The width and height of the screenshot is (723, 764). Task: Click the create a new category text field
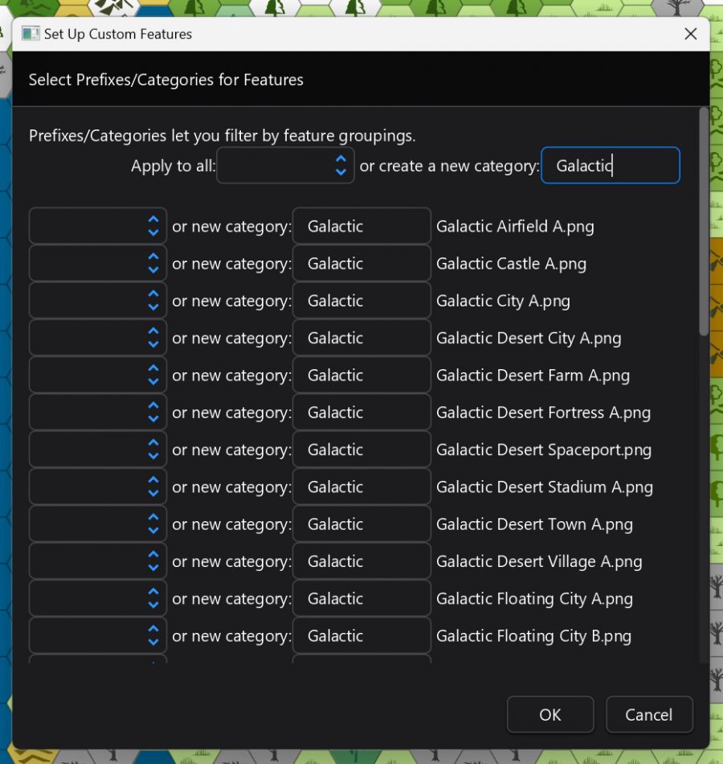coord(611,166)
